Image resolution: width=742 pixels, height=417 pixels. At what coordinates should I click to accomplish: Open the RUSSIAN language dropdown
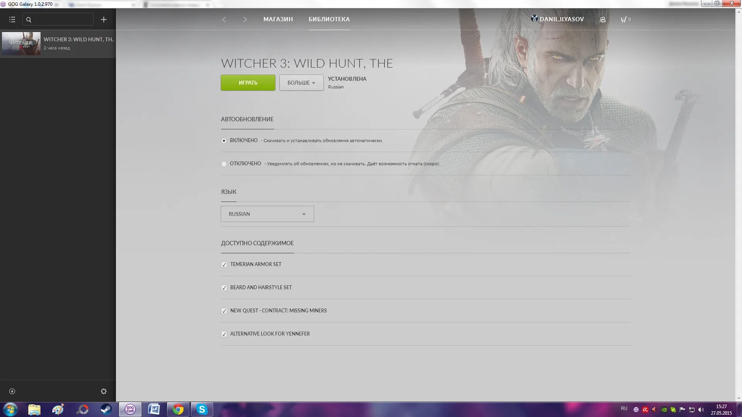point(267,214)
